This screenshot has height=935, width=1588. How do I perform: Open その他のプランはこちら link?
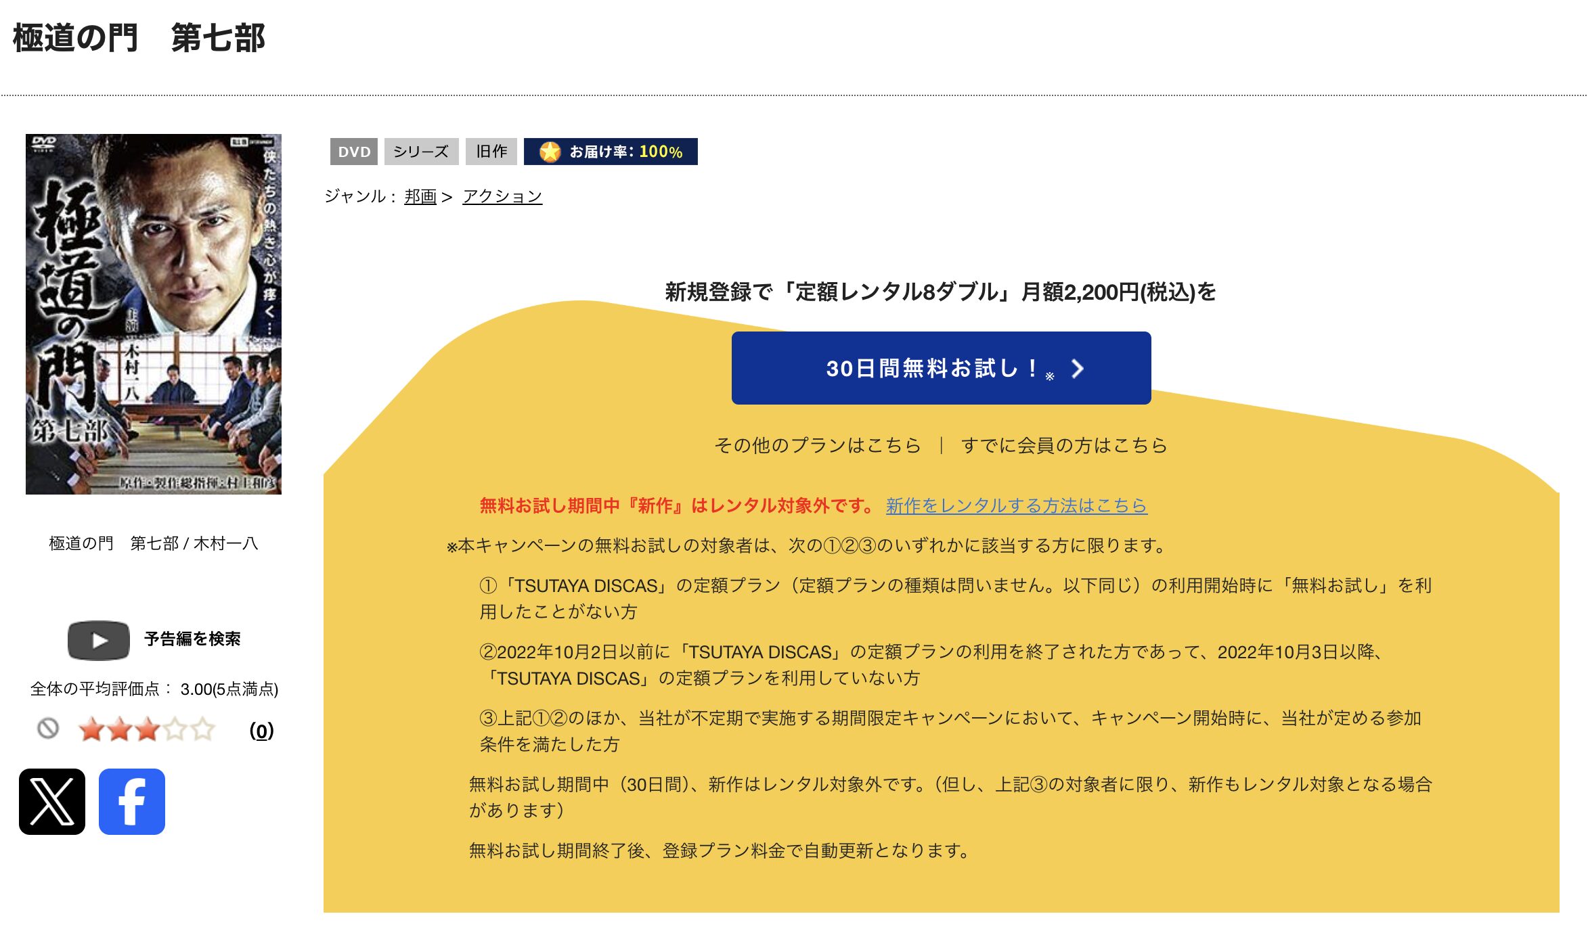click(x=818, y=445)
